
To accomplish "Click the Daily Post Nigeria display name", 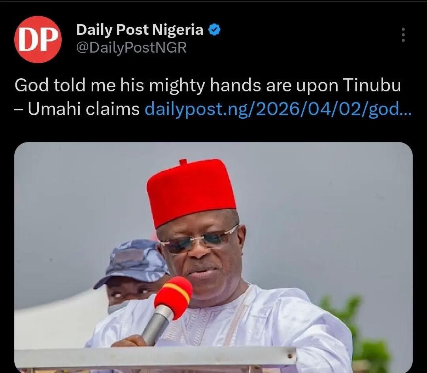I will [x=140, y=30].
